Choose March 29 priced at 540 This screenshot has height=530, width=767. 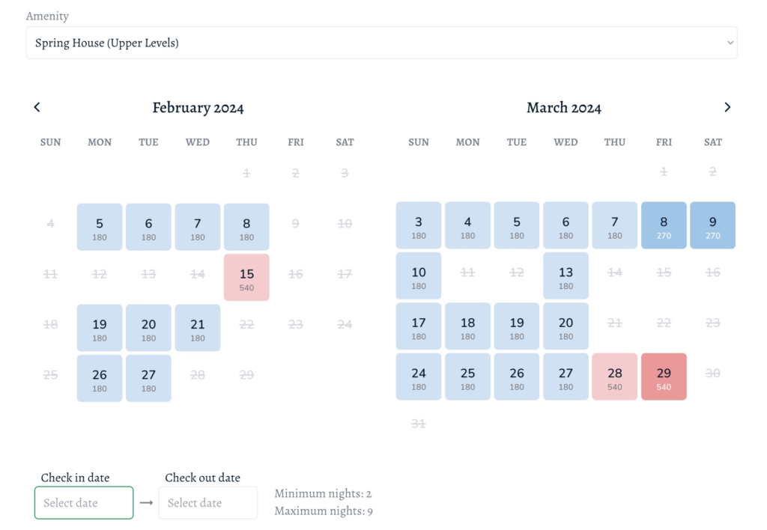tap(664, 377)
